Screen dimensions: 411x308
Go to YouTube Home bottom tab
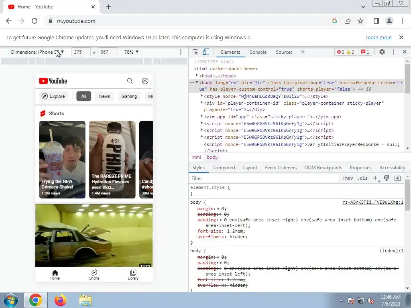55,275
